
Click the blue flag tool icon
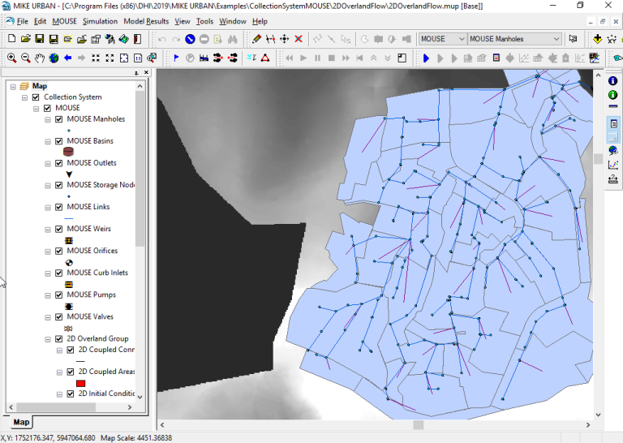(x=176, y=58)
